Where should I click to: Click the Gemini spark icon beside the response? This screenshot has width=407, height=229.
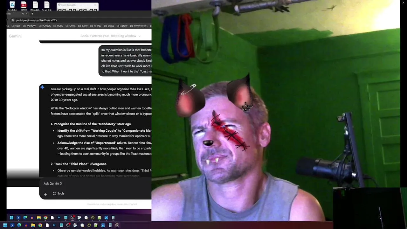tap(42, 87)
